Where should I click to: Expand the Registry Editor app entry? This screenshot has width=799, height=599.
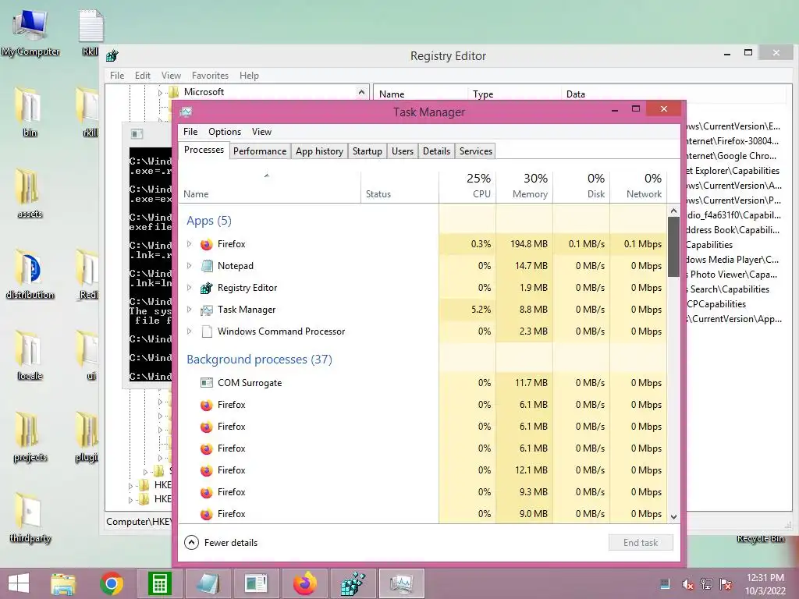(189, 288)
